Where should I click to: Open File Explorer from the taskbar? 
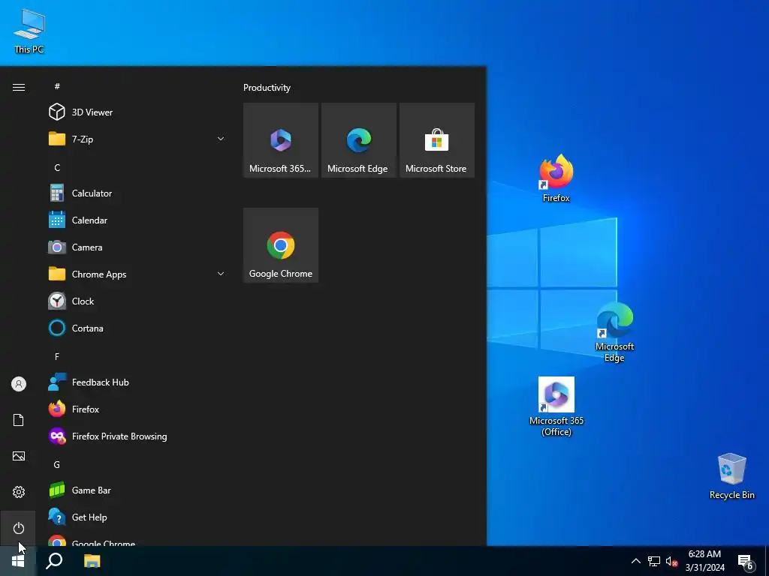pos(92,561)
